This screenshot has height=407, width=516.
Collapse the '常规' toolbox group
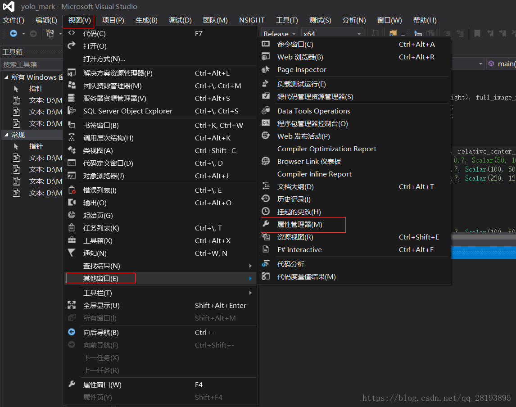coord(6,135)
